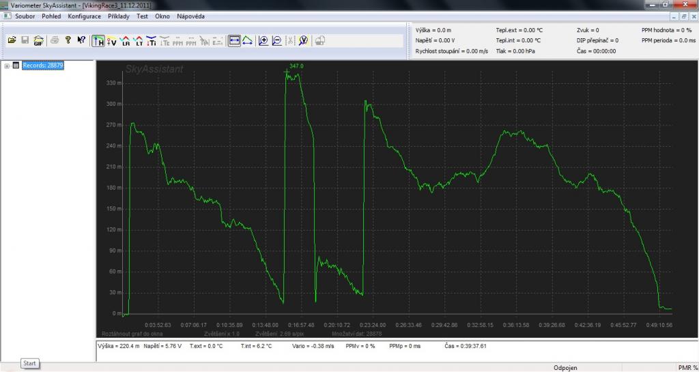
Task: Open the Nápověda menu
Action: tap(190, 16)
